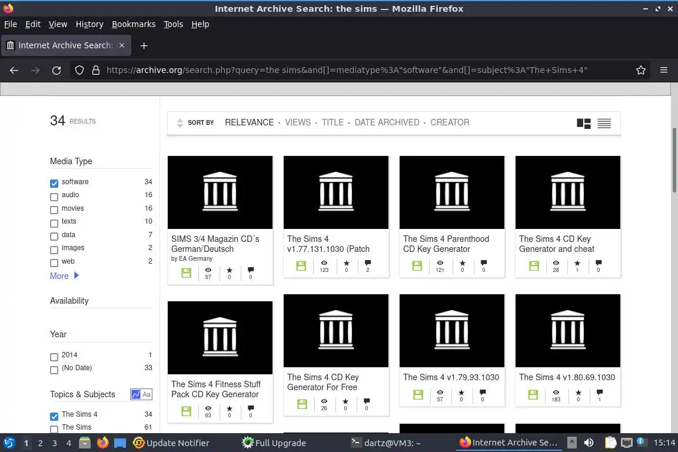678x452 pixels.
Task: Toggle sort direction arrows beside Sort By
Action: click(180, 123)
